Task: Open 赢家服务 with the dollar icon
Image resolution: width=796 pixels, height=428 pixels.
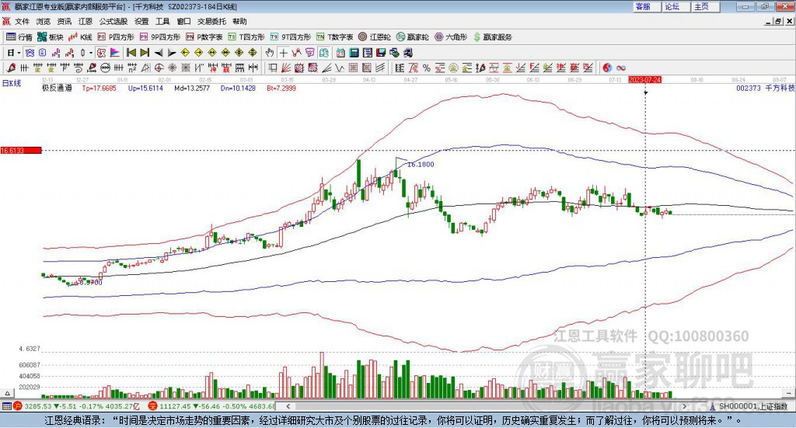Action: tap(493, 37)
